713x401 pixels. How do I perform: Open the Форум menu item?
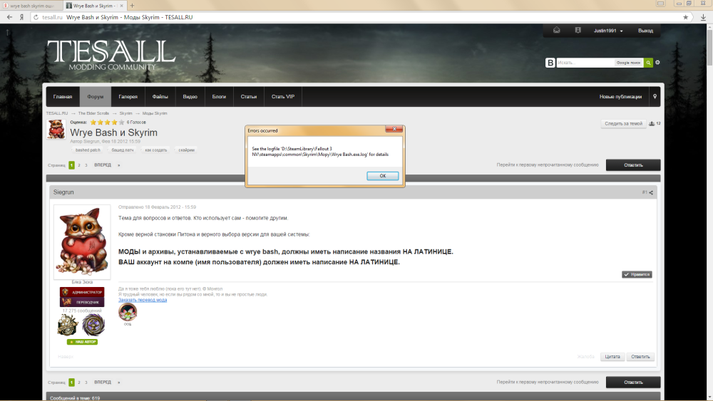tap(96, 97)
